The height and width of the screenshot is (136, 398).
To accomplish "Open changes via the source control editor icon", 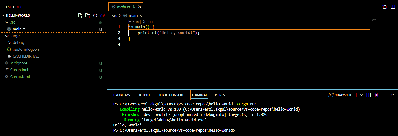I will click(385, 7).
